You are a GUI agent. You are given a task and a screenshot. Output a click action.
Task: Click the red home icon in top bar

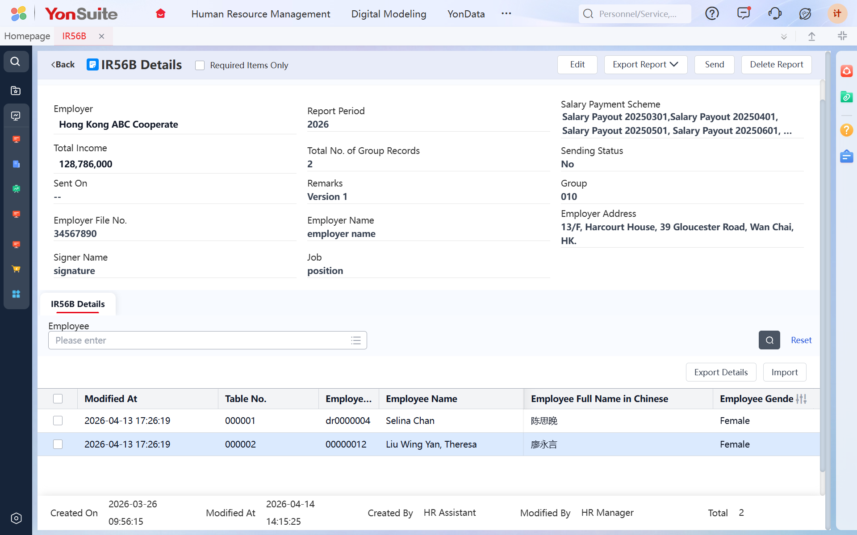pyautogui.click(x=161, y=14)
